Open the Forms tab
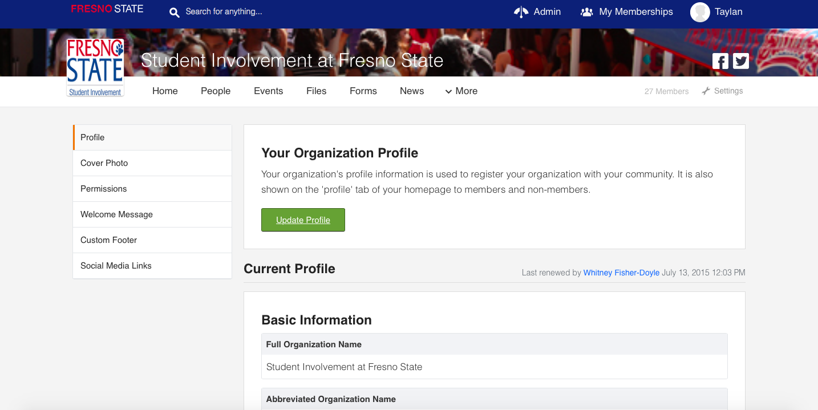 363,91
